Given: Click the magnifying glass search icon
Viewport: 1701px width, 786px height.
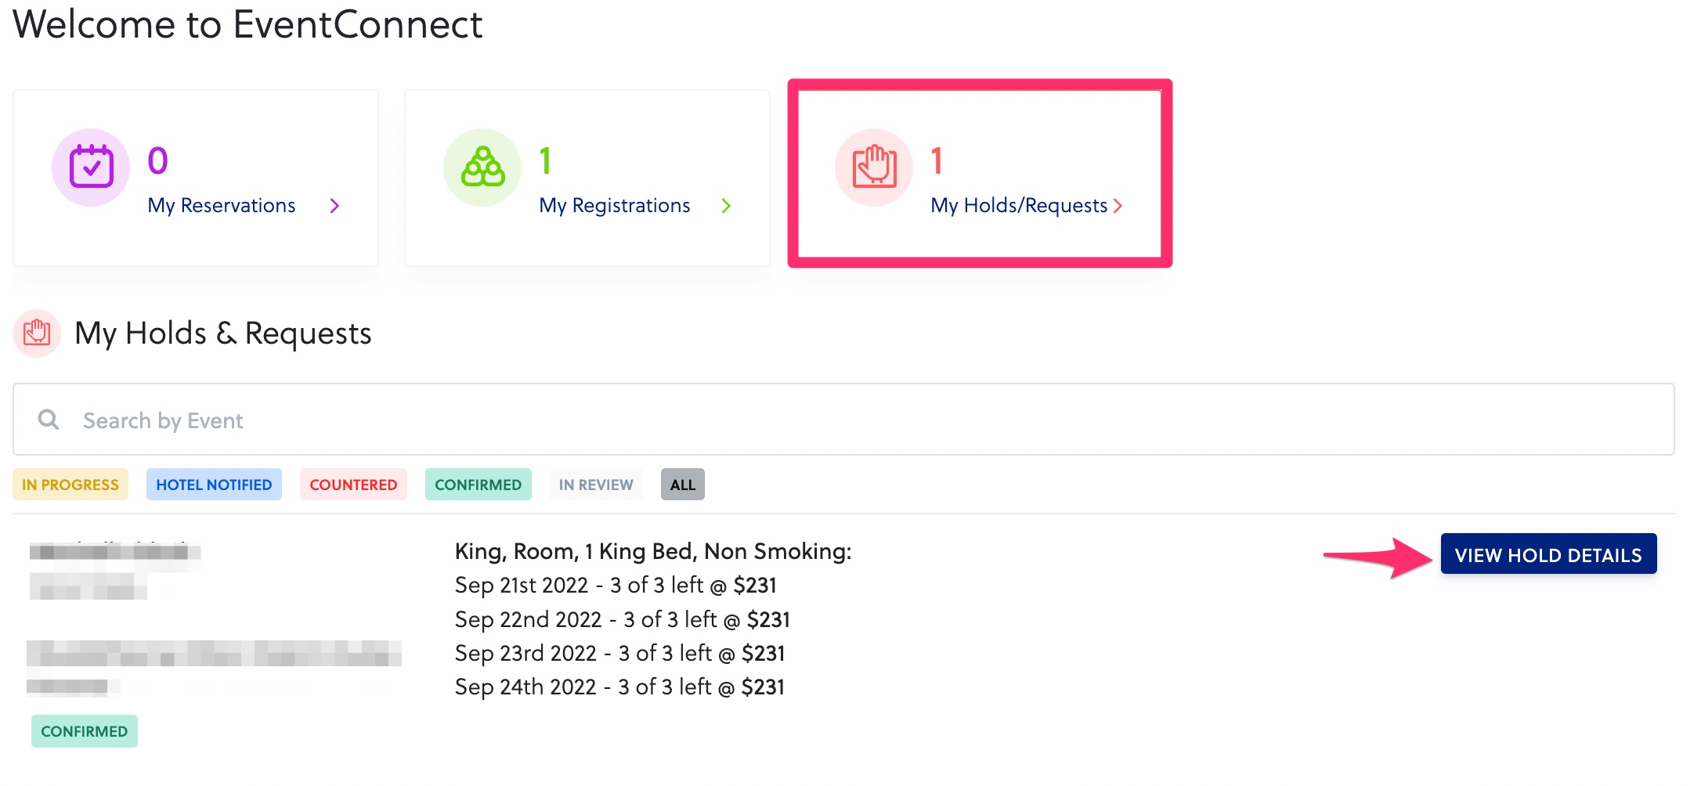Looking at the screenshot, I should [x=49, y=420].
